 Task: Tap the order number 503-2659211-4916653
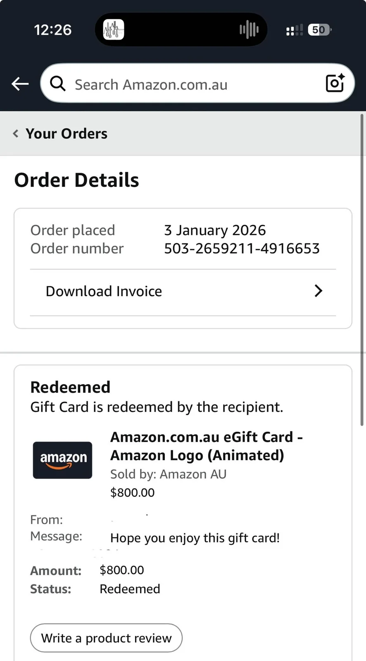(242, 249)
